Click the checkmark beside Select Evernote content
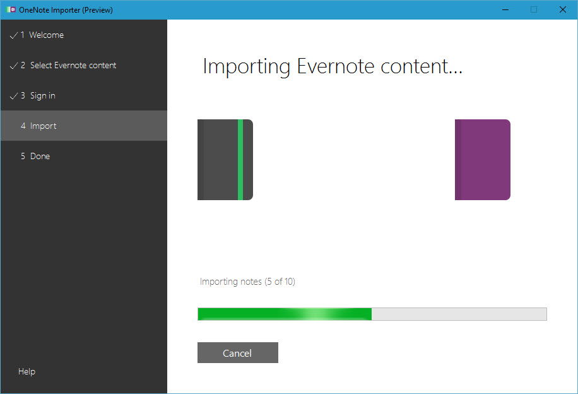Screen dimensions: 578x394 (x=14, y=65)
